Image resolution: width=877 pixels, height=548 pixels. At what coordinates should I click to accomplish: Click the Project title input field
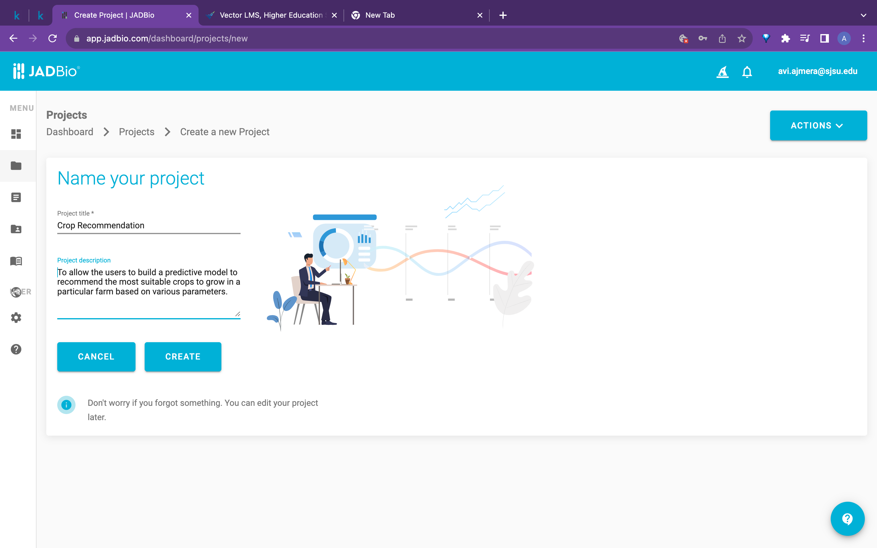[x=148, y=225]
